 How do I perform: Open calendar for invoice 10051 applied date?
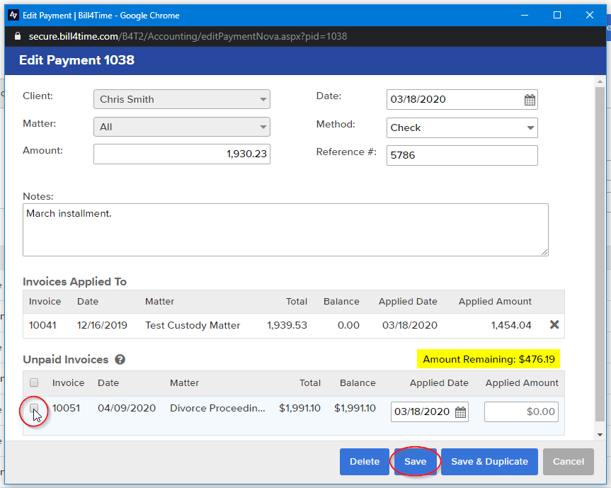coord(461,412)
